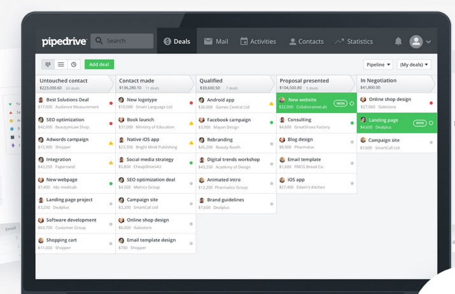Toggle the circle on Landing page won deal
The width and height of the screenshot is (455, 294).
pyautogui.click(x=431, y=123)
